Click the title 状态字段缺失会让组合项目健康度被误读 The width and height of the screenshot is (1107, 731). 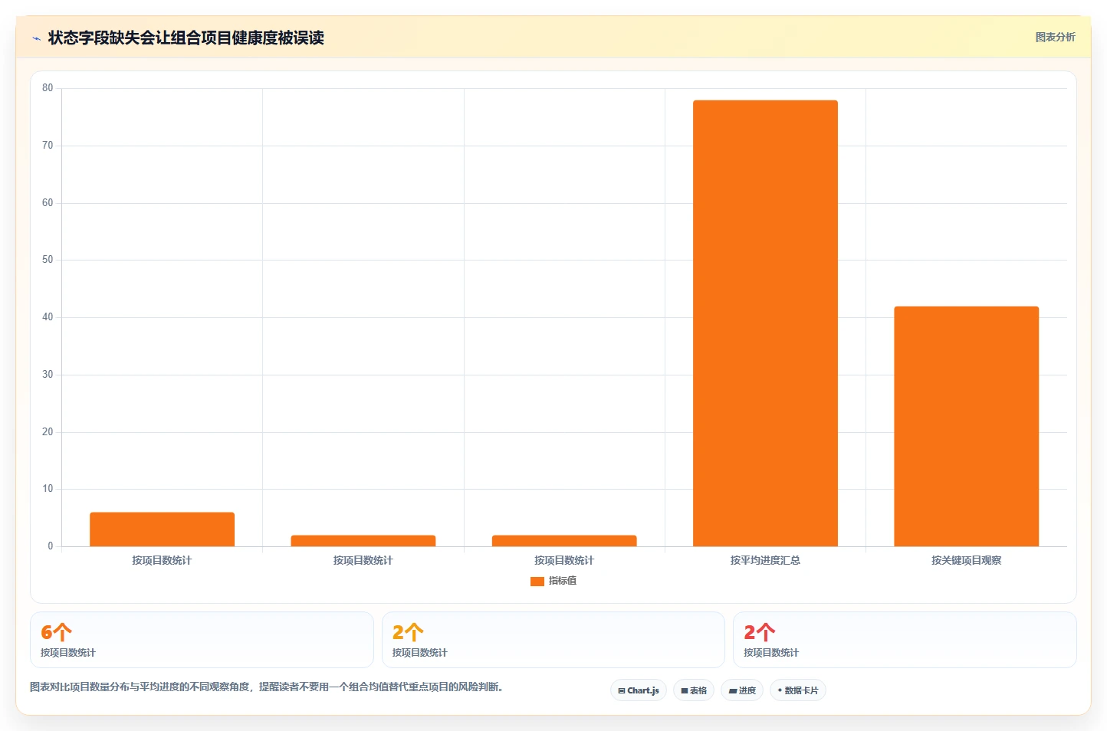pyautogui.click(x=186, y=38)
